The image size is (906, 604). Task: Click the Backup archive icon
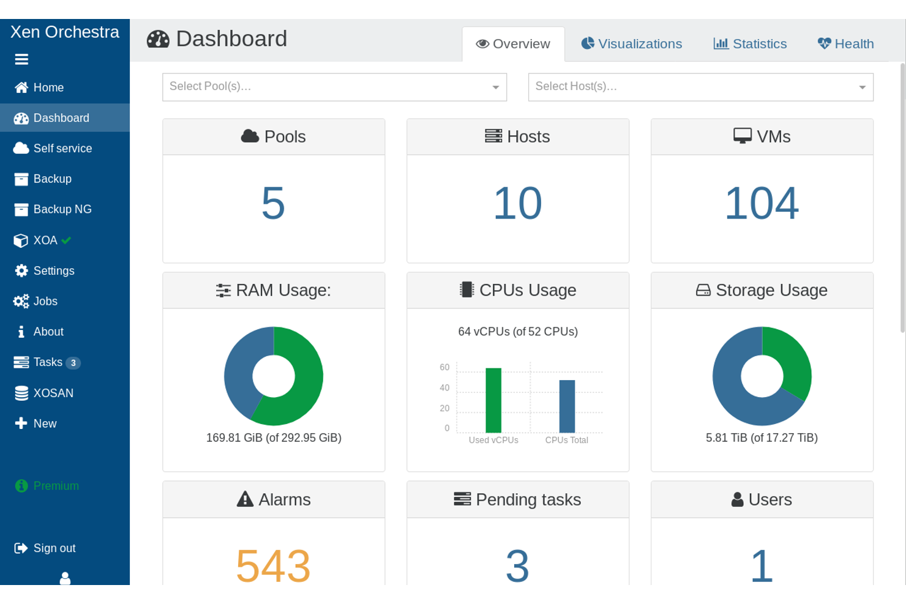pos(21,179)
